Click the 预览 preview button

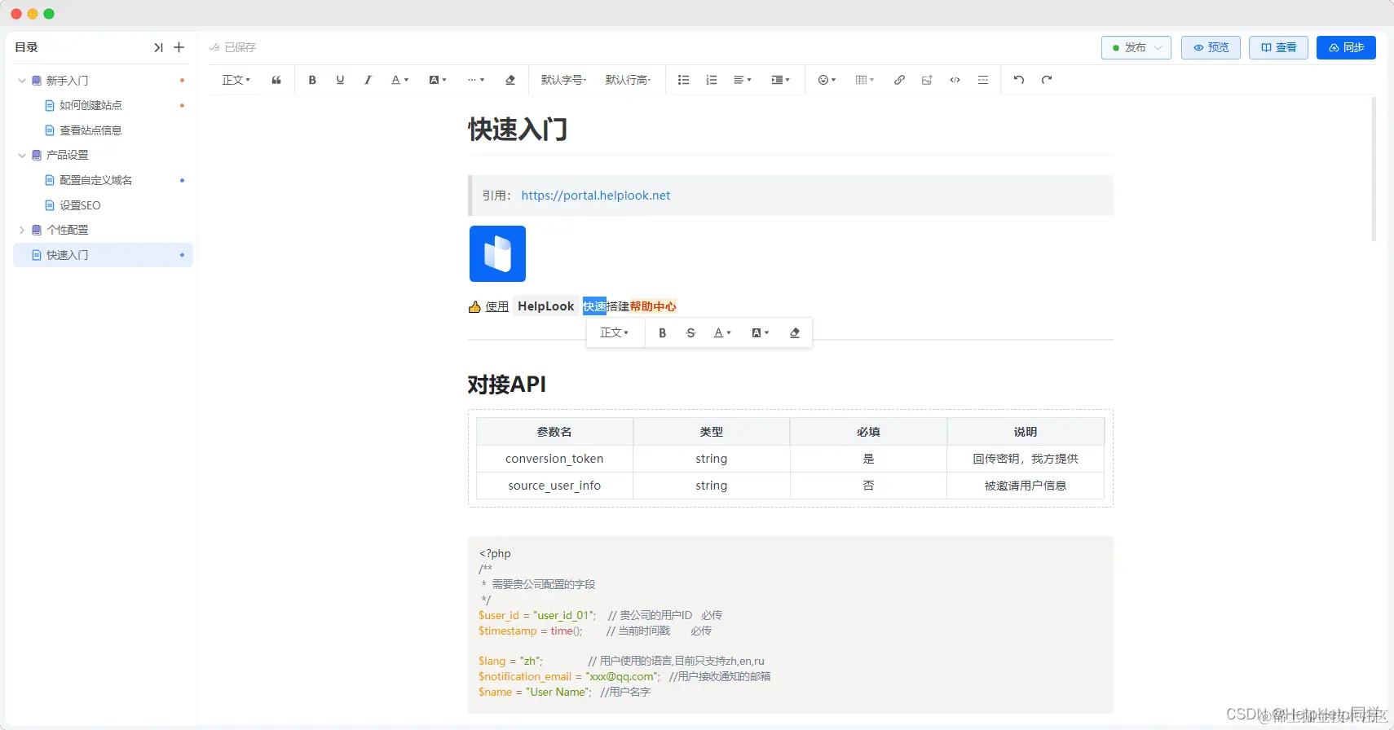[1211, 47]
